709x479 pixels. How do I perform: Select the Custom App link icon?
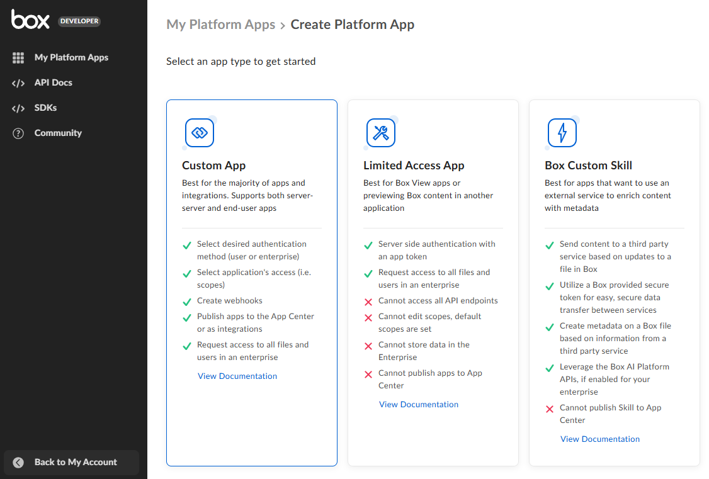pyautogui.click(x=200, y=133)
